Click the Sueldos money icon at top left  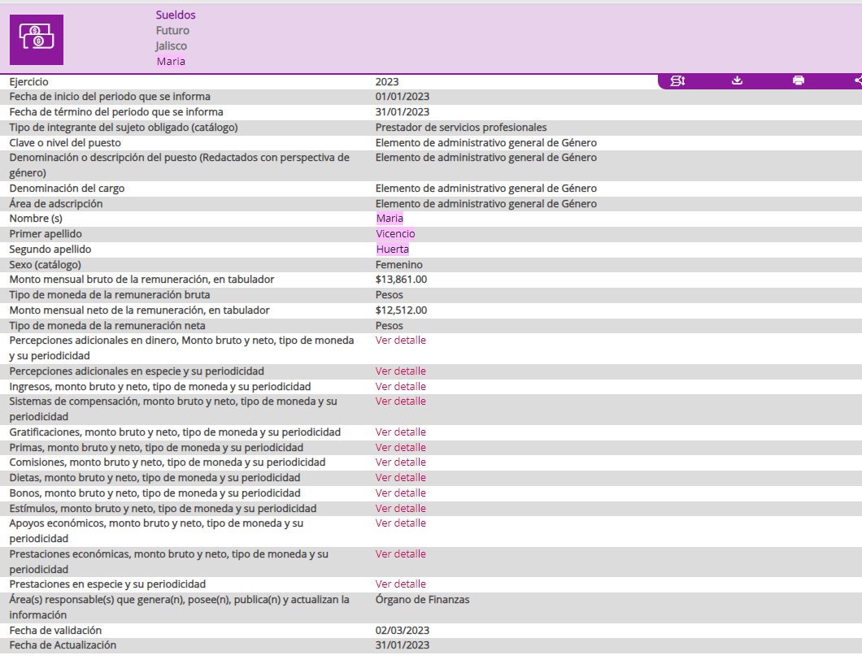[x=37, y=40]
